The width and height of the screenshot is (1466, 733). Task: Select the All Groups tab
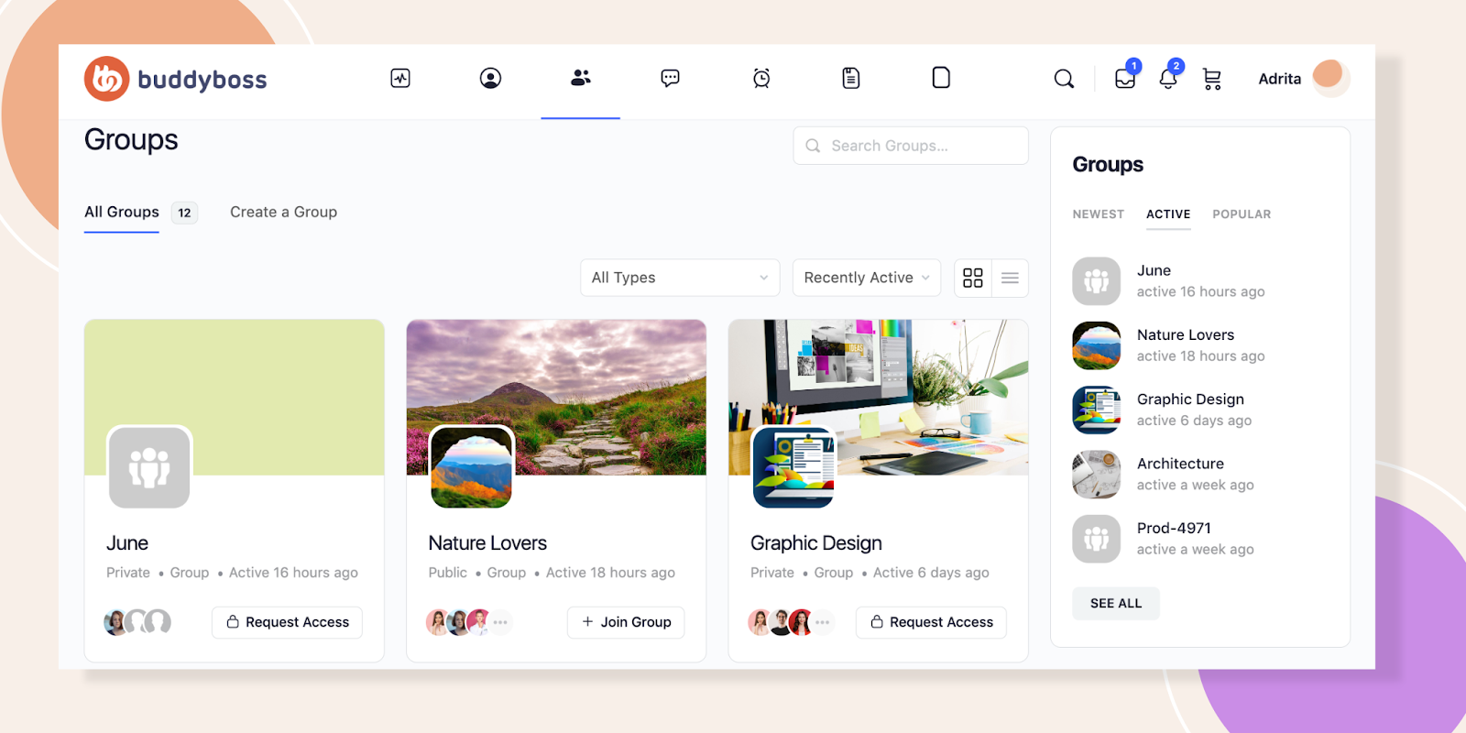(122, 213)
